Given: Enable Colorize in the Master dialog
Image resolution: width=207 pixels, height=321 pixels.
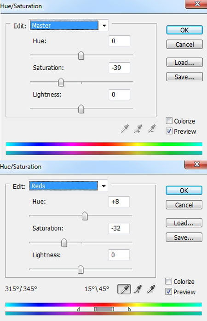Looking at the screenshot, I should (169, 121).
